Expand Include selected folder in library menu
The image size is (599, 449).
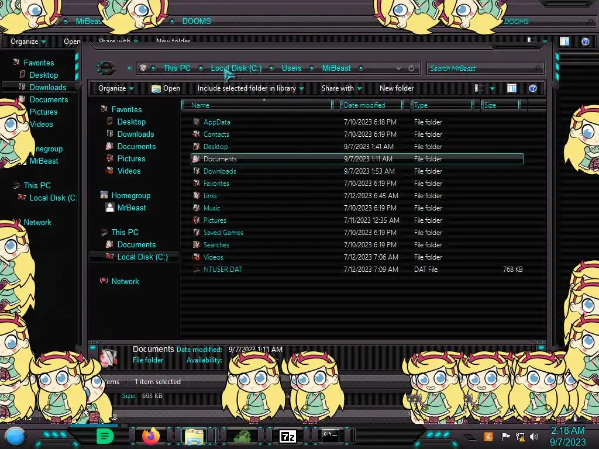pos(250,88)
